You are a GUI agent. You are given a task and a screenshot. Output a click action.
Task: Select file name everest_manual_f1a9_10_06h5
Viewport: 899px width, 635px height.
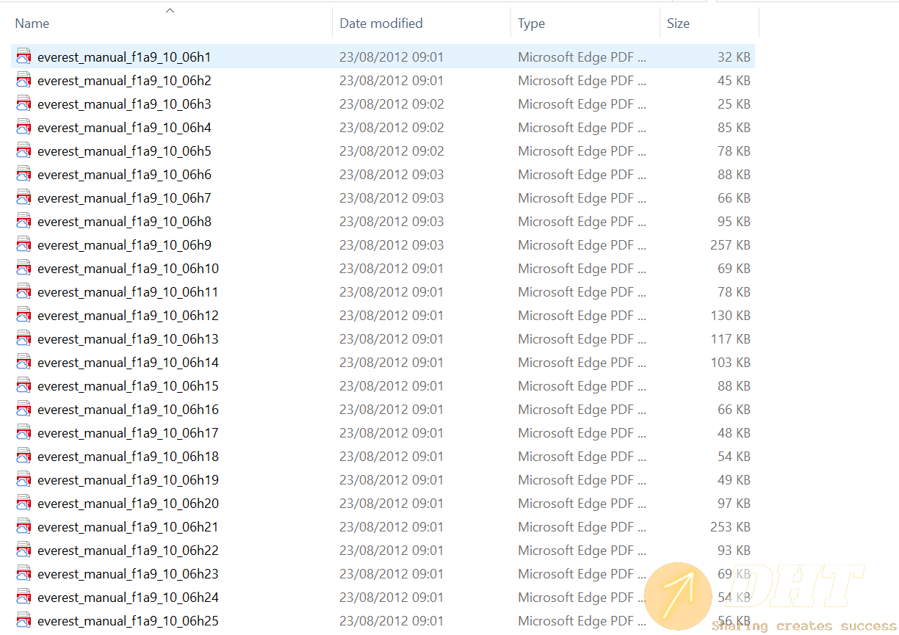click(124, 151)
